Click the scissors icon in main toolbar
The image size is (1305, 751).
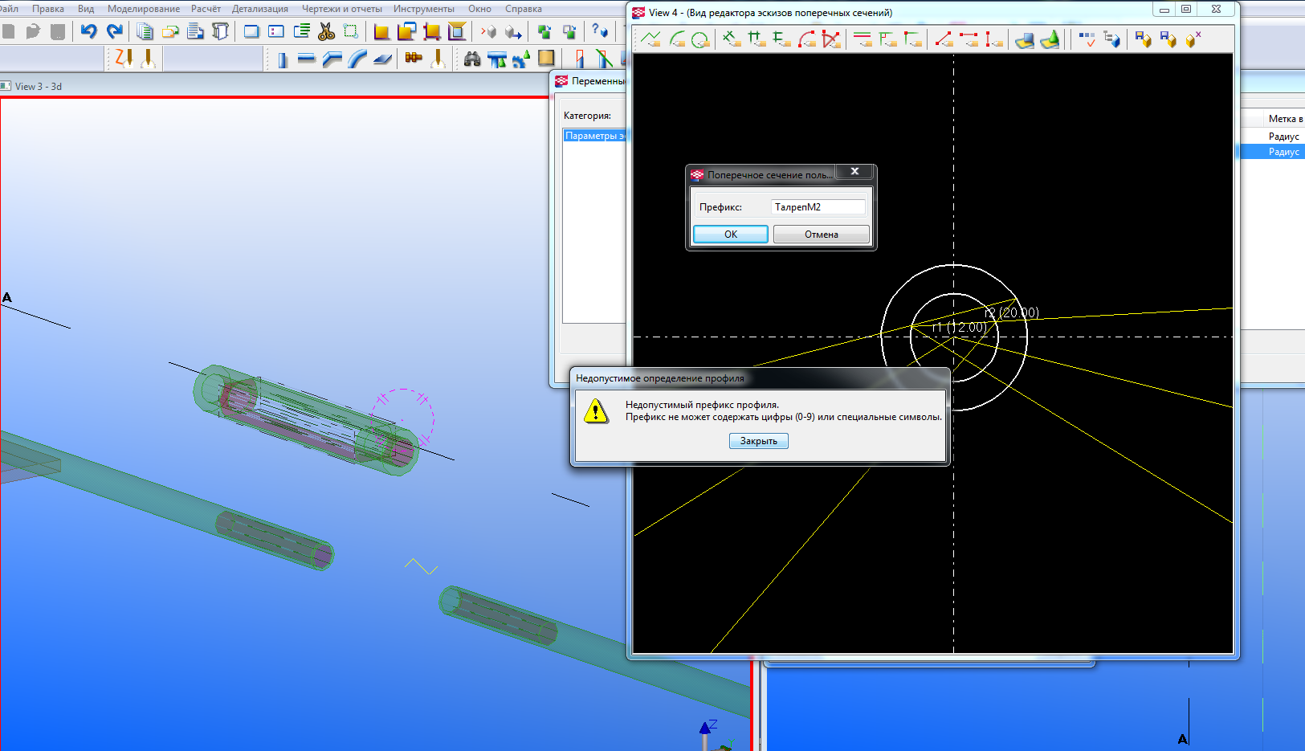pos(326,31)
